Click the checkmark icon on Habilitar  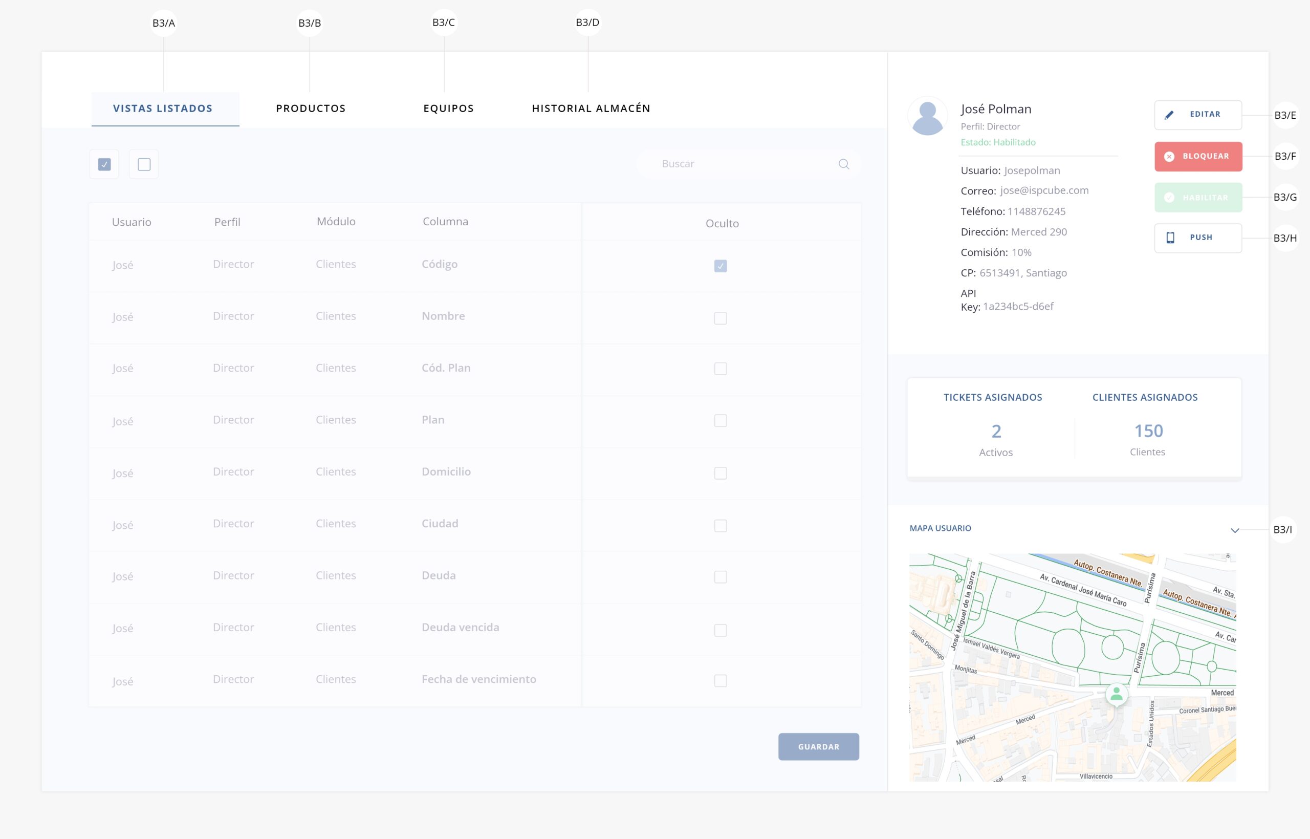point(1169,198)
